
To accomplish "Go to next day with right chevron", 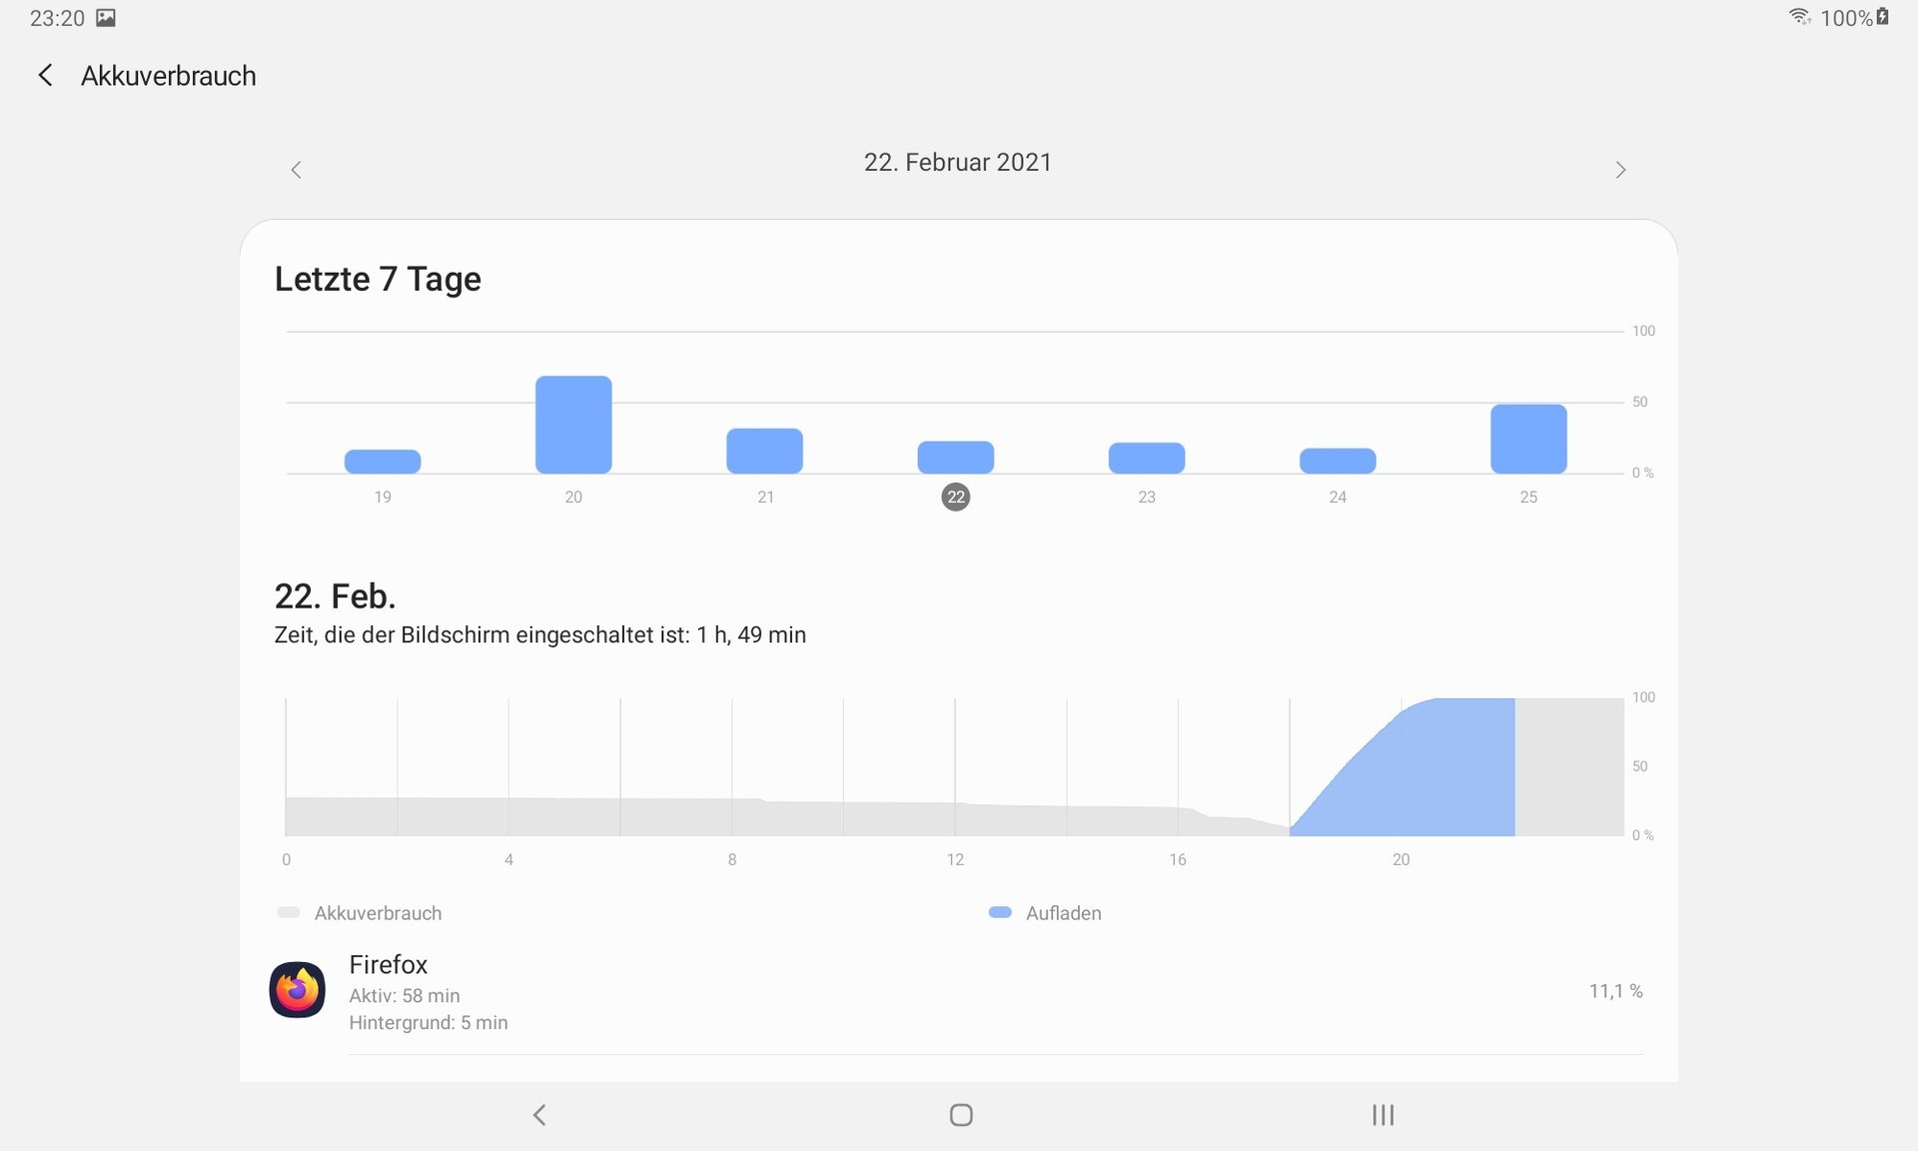I will 1620,170.
